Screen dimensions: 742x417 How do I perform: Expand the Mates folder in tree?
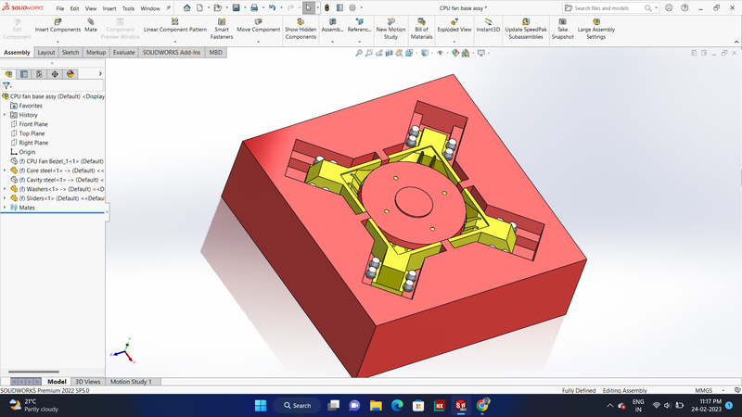point(5,208)
